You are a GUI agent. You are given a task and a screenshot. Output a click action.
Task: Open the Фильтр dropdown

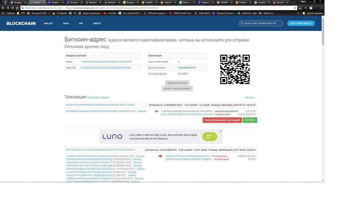click(250, 98)
